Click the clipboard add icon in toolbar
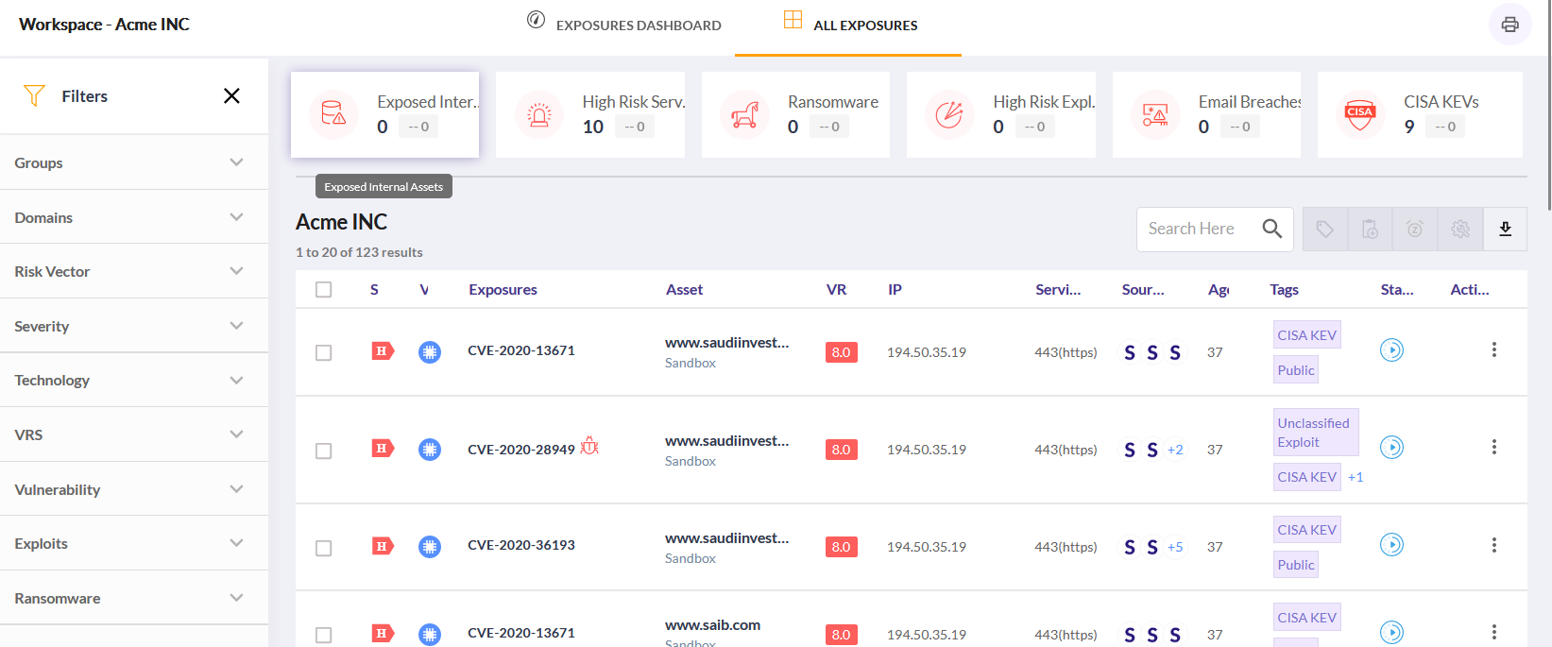The width and height of the screenshot is (1552, 647). pos(1370,230)
